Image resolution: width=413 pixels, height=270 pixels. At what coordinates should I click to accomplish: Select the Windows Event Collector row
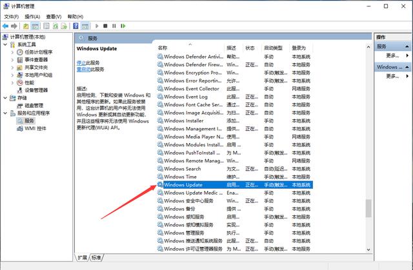coord(235,88)
